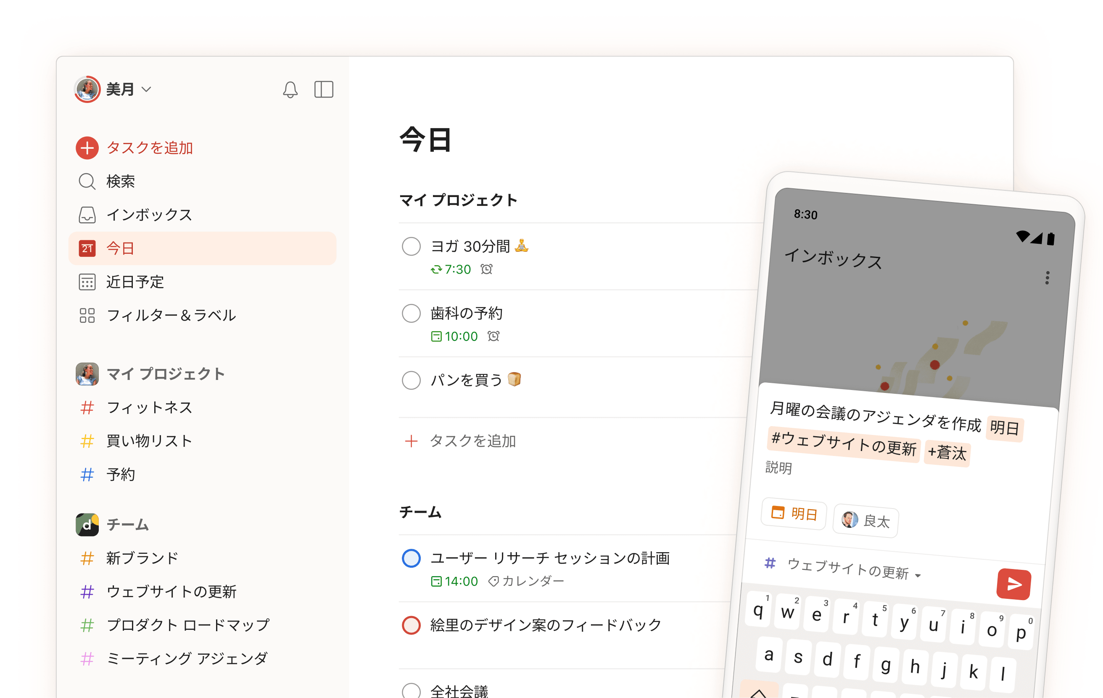Check off the 歯科の予約 task
1103x698 pixels.
[411, 314]
